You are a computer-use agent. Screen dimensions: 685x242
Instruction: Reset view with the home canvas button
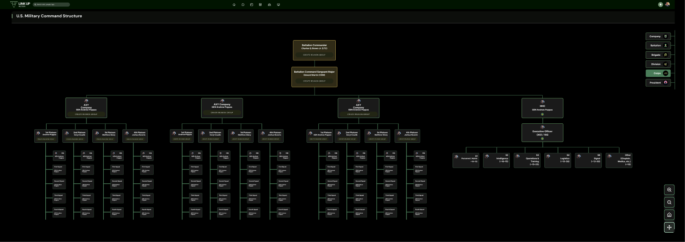(669, 215)
